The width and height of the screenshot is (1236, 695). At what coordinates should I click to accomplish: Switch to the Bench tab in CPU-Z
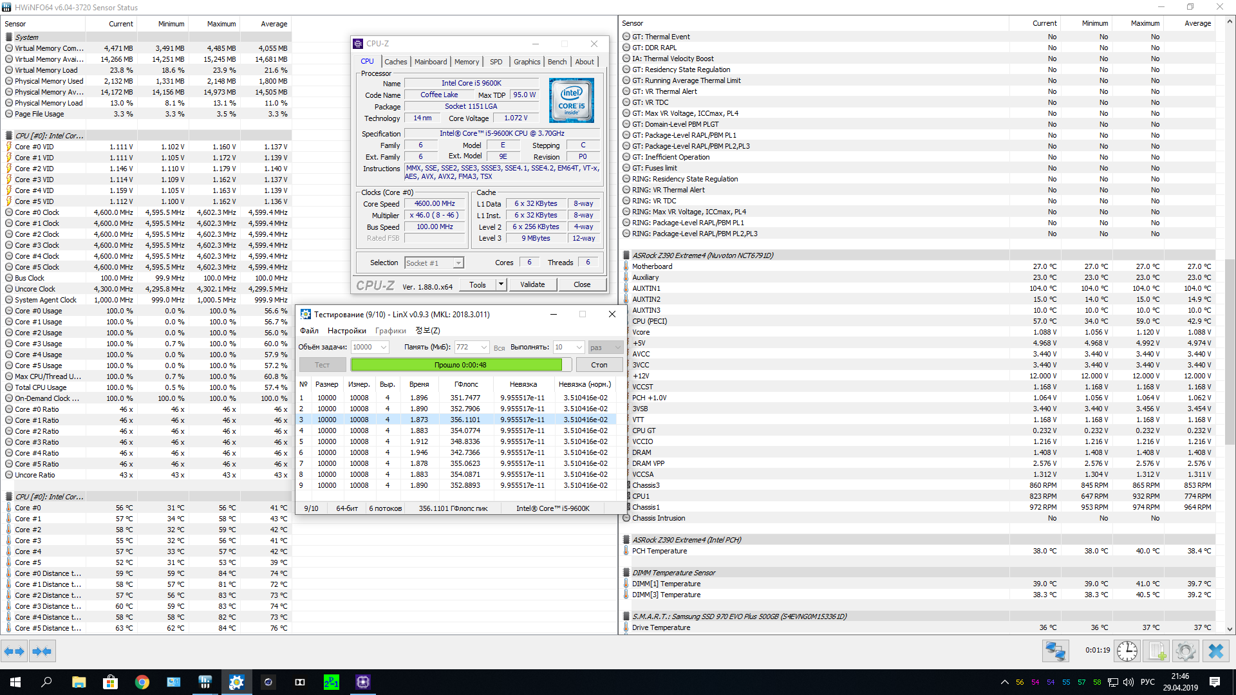[x=557, y=62]
